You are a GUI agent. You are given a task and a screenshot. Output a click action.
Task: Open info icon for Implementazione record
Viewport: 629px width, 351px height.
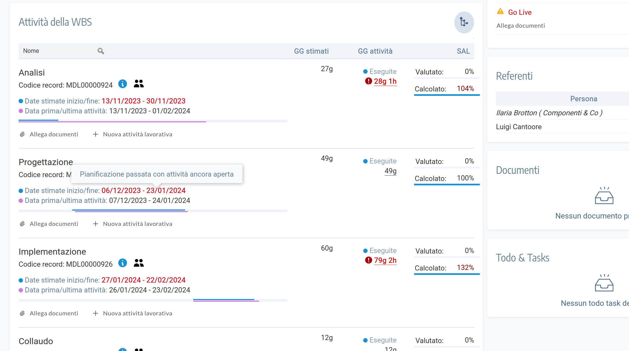click(123, 263)
